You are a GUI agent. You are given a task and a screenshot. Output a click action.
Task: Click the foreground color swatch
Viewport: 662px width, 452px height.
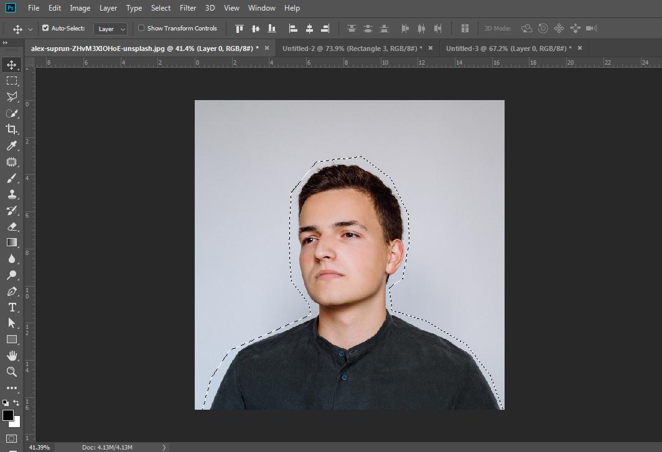coord(9,415)
